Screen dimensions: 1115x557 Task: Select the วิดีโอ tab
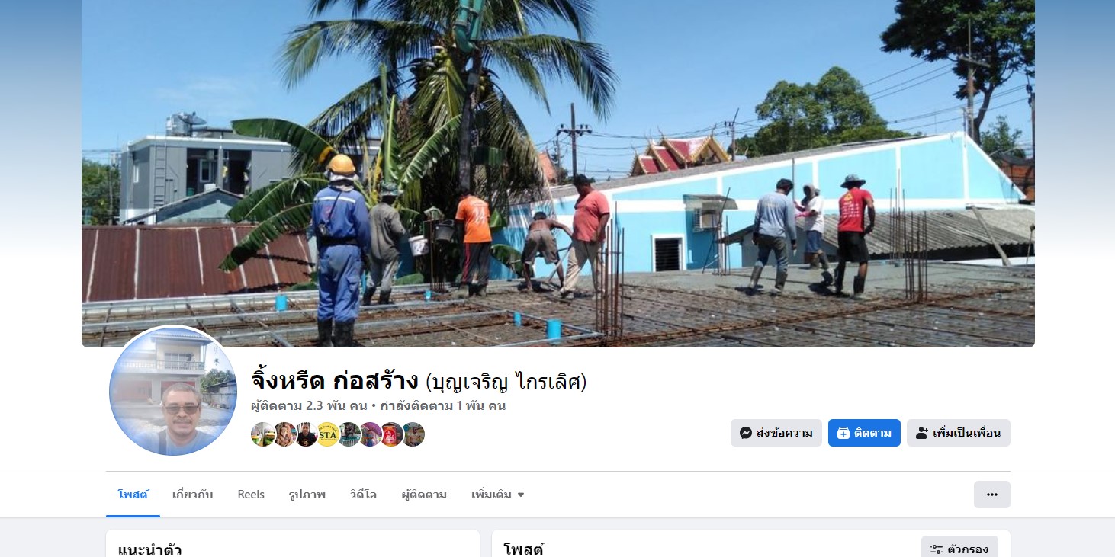click(x=363, y=495)
